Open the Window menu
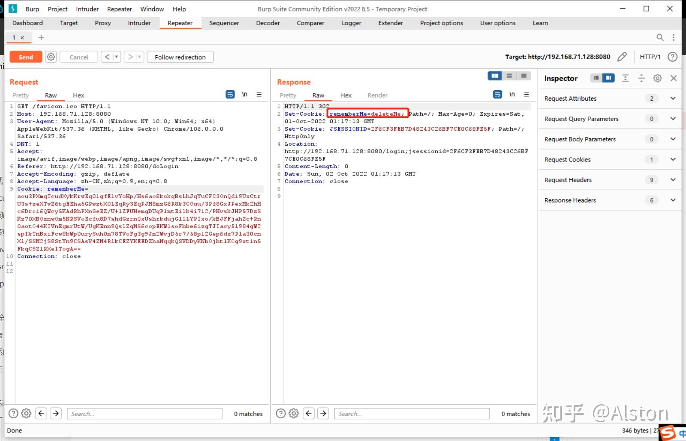 click(152, 9)
